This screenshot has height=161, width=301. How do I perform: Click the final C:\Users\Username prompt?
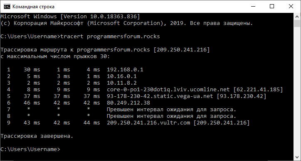30,149
